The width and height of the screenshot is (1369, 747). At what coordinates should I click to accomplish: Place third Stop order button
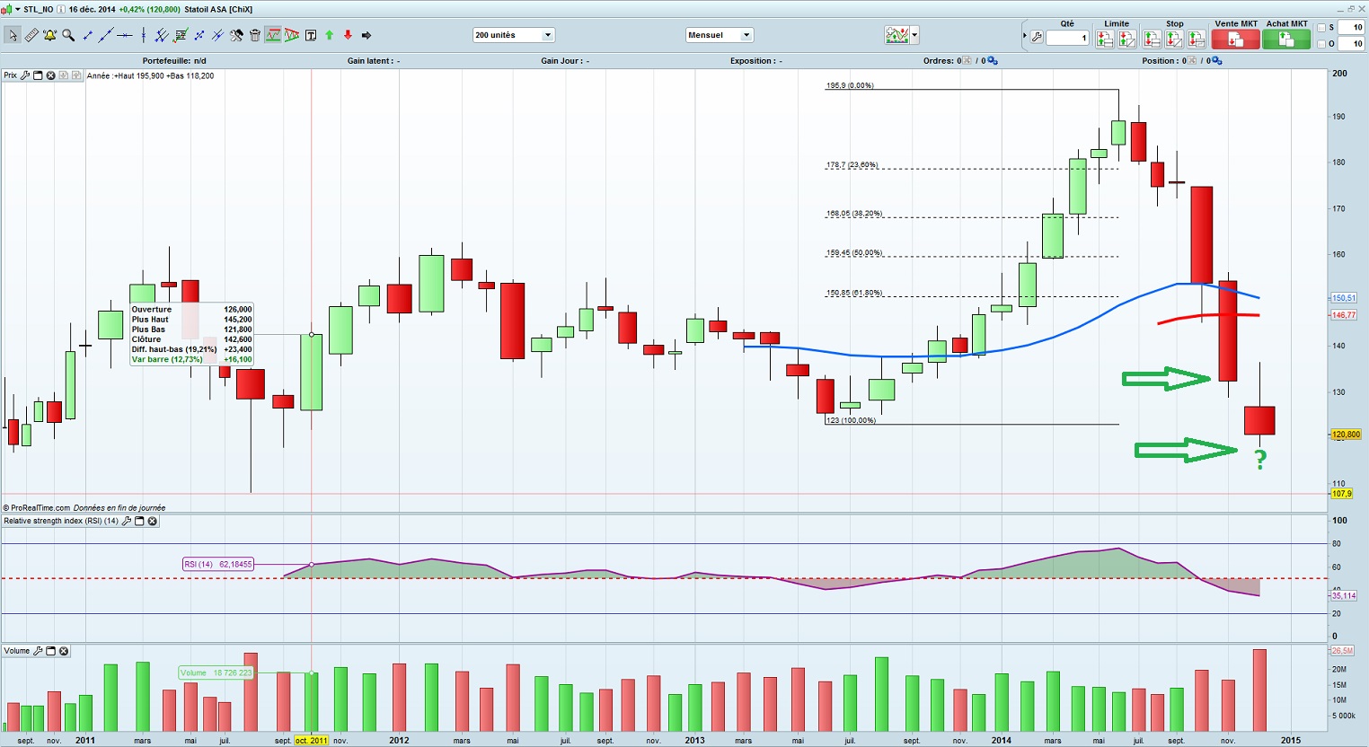point(1197,39)
